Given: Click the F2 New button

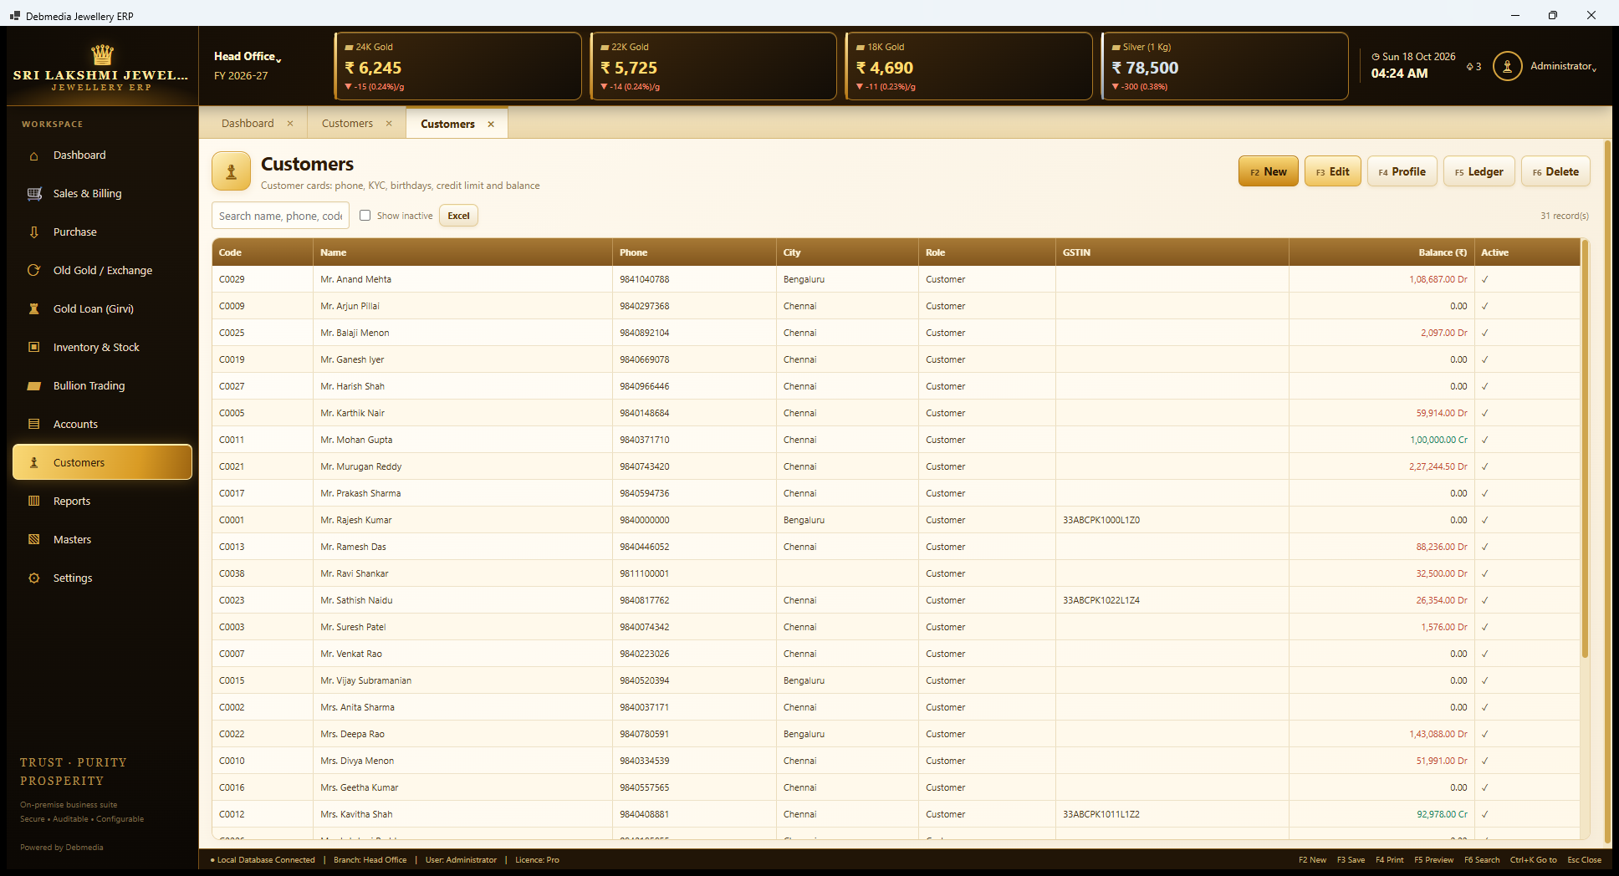Looking at the screenshot, I should pyautogui.click(x=1269, y=171).
